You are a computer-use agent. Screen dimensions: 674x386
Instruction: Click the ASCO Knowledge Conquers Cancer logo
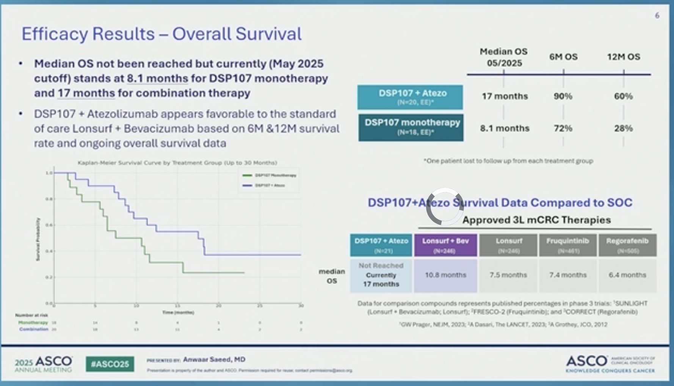(x=610, y=364)
